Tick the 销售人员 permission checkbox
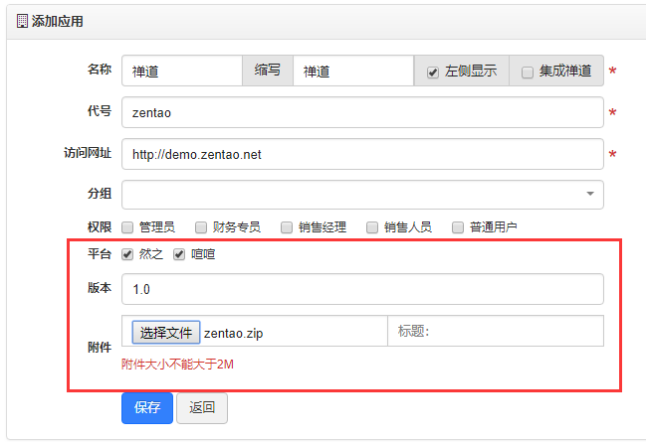Image resolution: width=646 pixels, height=442 pixels. click(x=373, y=227)
